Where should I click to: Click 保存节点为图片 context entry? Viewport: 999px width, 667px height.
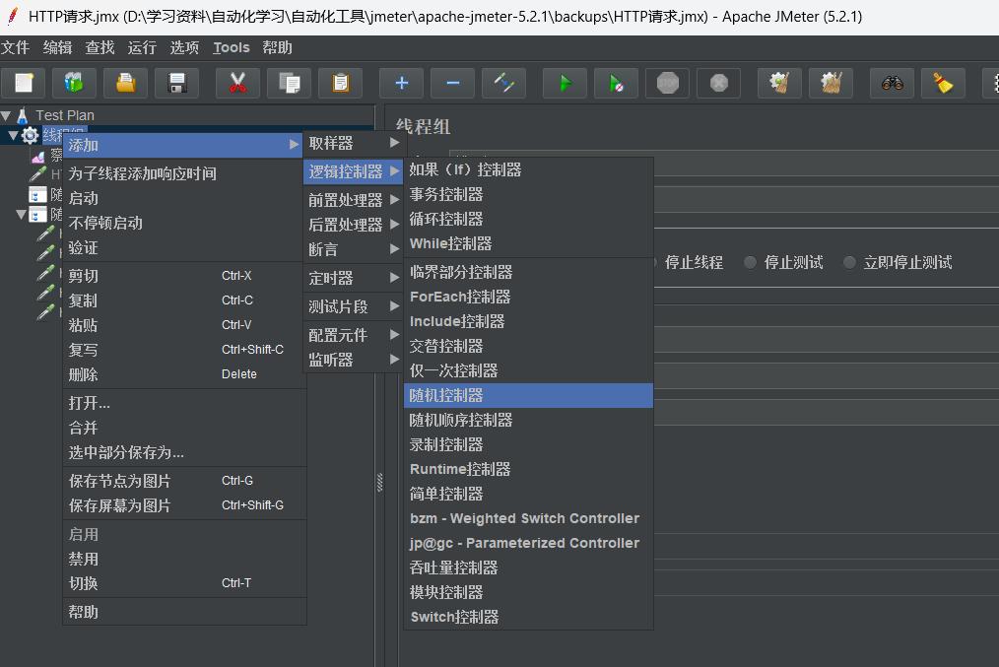184,481
